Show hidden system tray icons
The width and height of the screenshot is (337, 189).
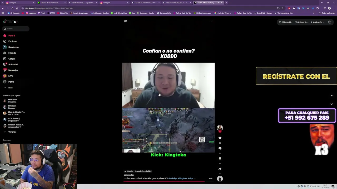pyautogui.click(x=295, y=186)
